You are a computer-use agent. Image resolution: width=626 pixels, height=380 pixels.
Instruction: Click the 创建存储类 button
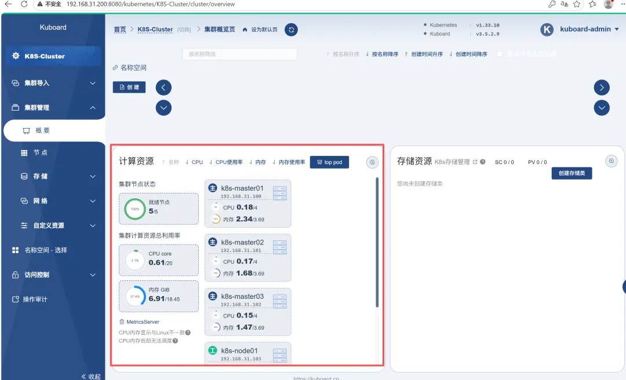pos(572,173)
